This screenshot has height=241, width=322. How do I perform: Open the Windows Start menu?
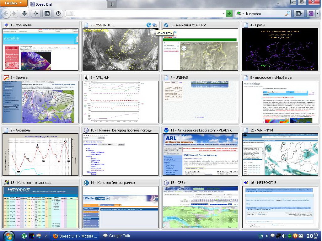[x=8, y=236]
